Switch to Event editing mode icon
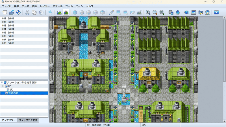 pos(66,12)
